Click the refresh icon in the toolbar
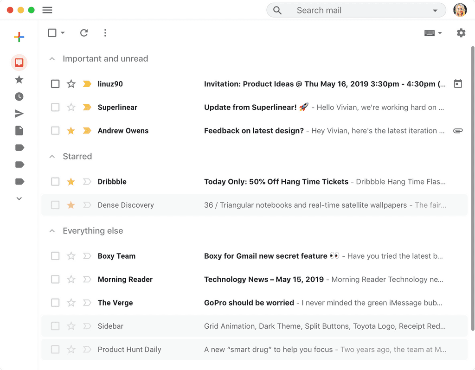Image resolution: width=475 pixels, height=370 pixels. (84, 33)
